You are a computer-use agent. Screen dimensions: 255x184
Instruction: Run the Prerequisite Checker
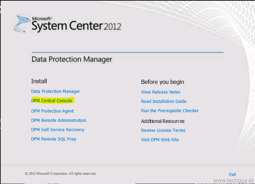(170, 111)
